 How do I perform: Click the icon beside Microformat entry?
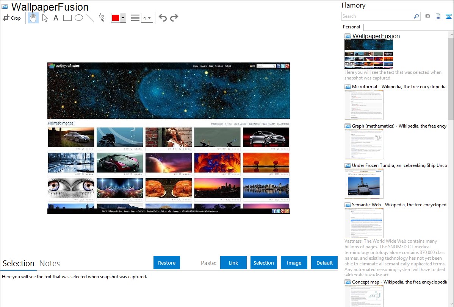348,87
